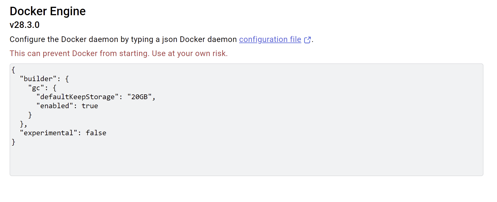Image resolution: width=497 pixels, height=202 pixels.
Task: Click the red Docker startup warning text
Action: tap(118, 54)
